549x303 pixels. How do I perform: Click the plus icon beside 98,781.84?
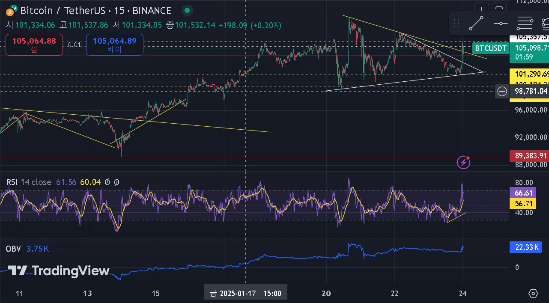(502, 91)
